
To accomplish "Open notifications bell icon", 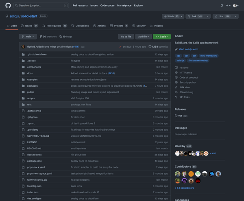I will (x=222, y=5).
